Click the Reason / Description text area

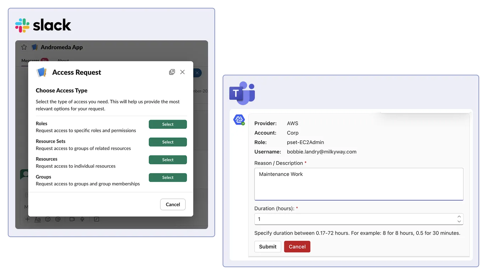pos(359,184)
